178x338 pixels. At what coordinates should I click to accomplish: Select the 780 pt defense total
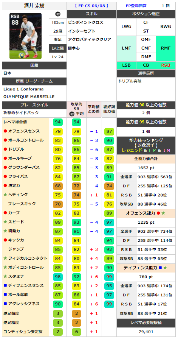(146, 277)
